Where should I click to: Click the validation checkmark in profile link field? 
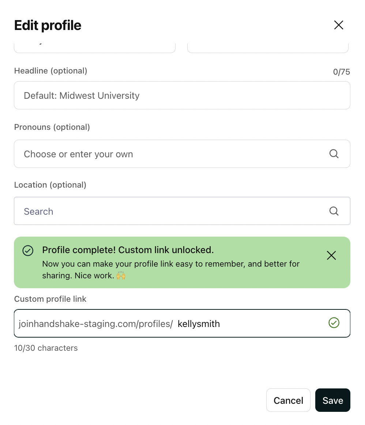[x=334, y=323]
